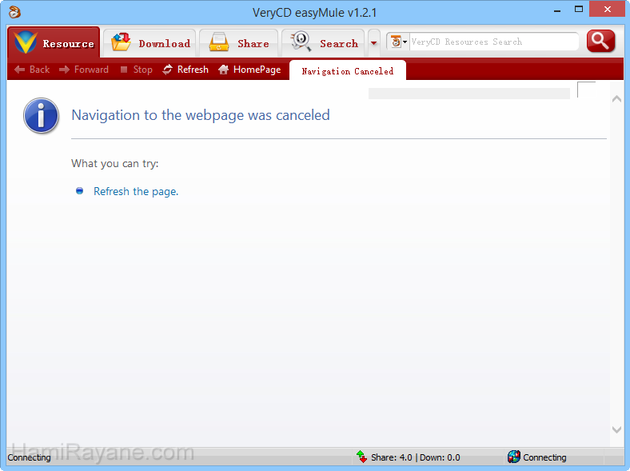Click the 'Refresh the page.' link

136,191
